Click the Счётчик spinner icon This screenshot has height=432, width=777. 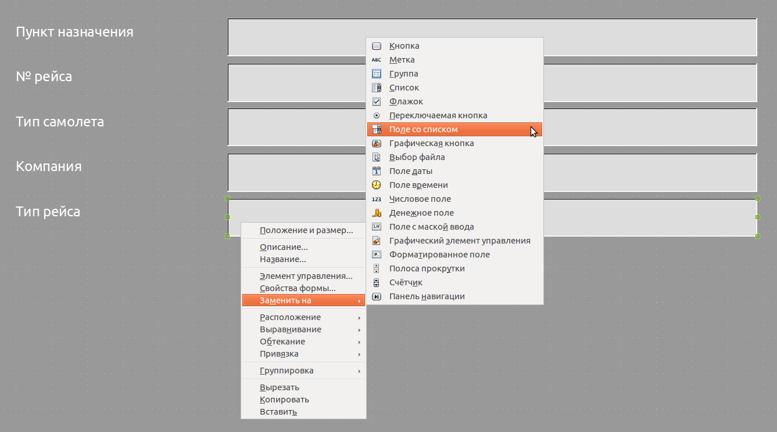click(x=377, y=282)
